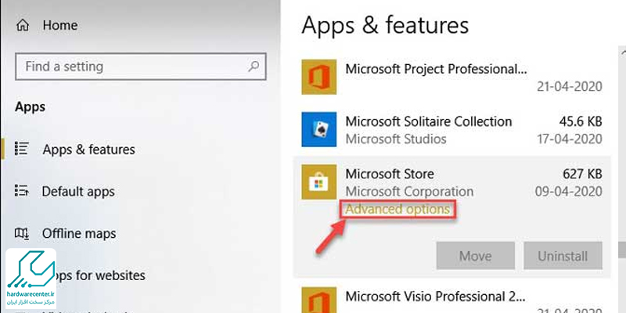Click the app list vertical scrollbar thumb
626x313 pixels.
point(621,250)
